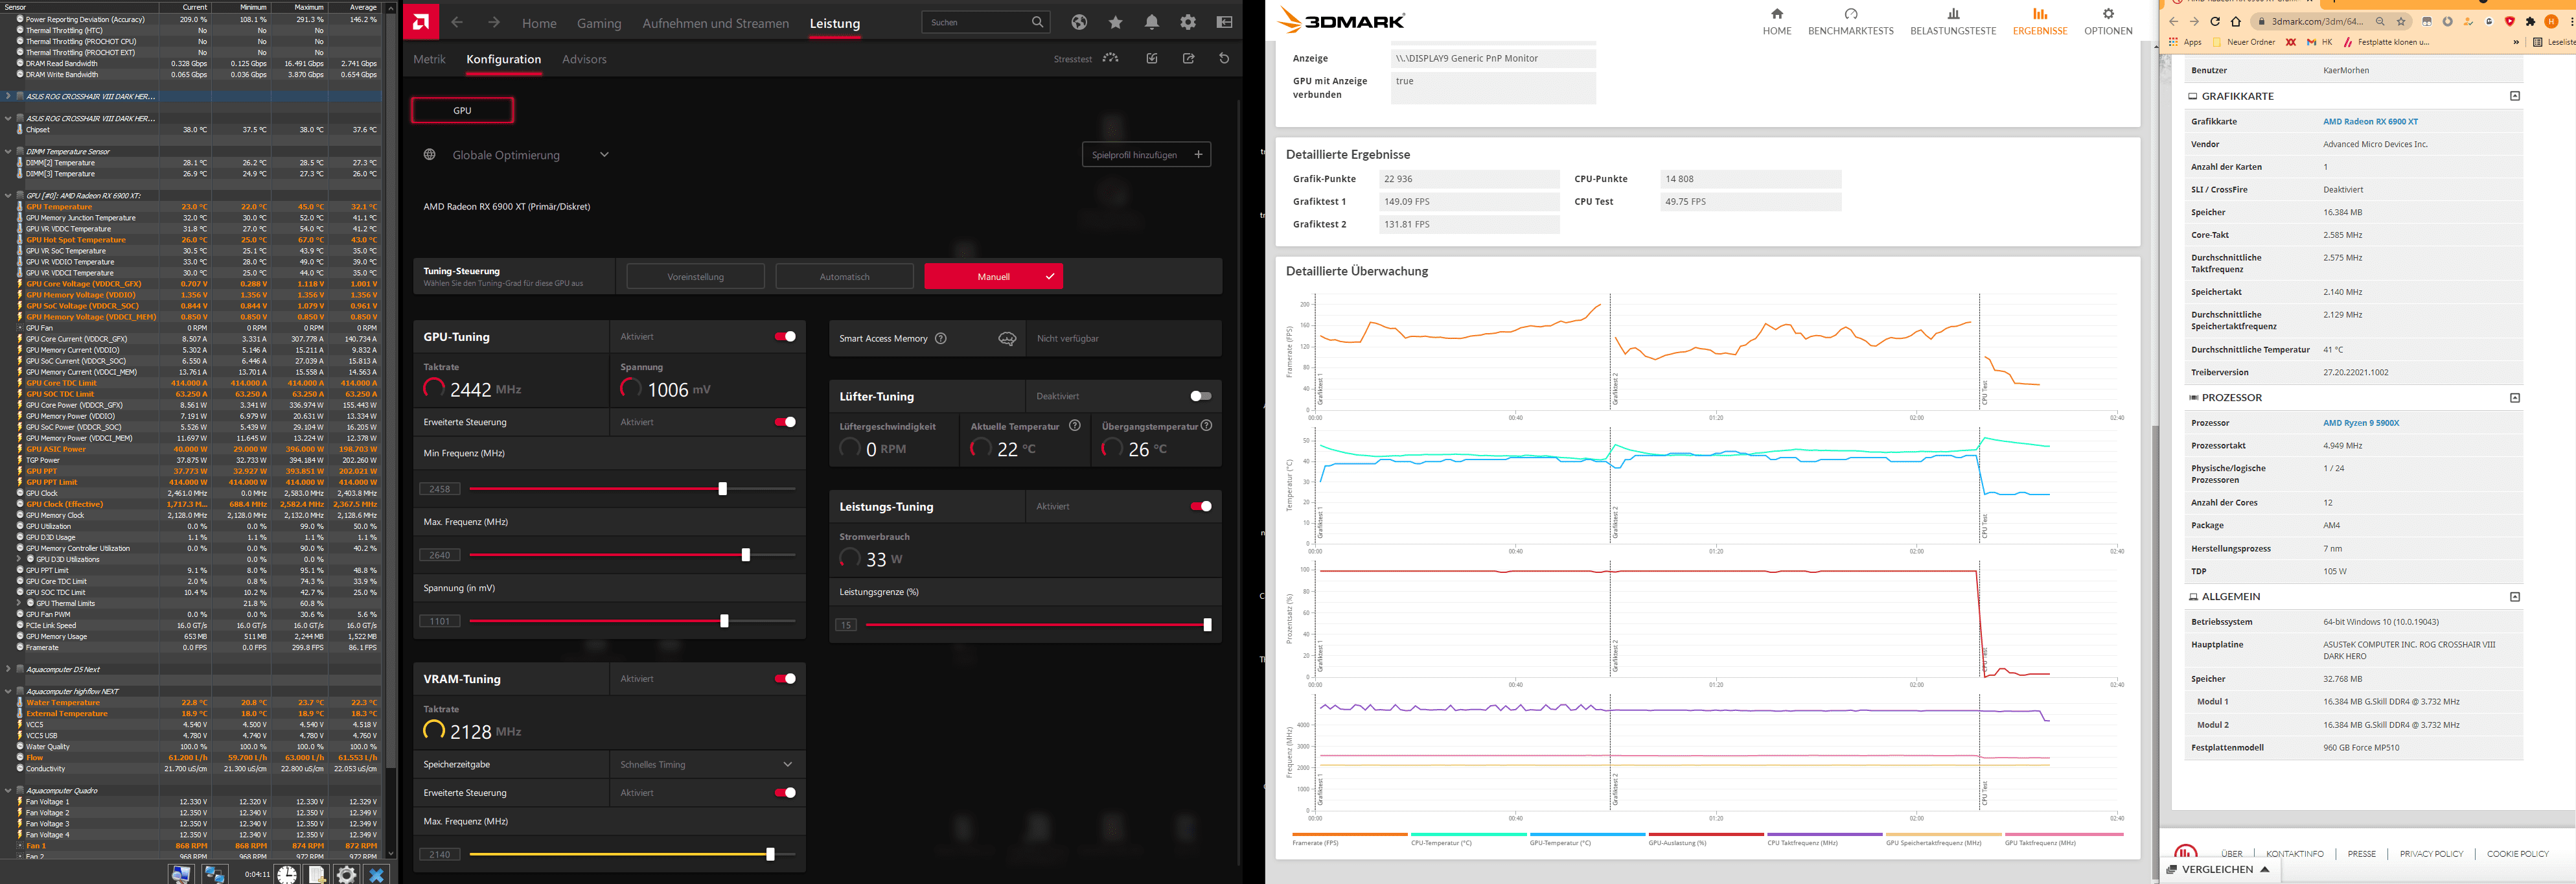Open AMD Radeon RX 6900 XT link
The width and height of the screenshot is (2576, 884).
[2370, 121]
